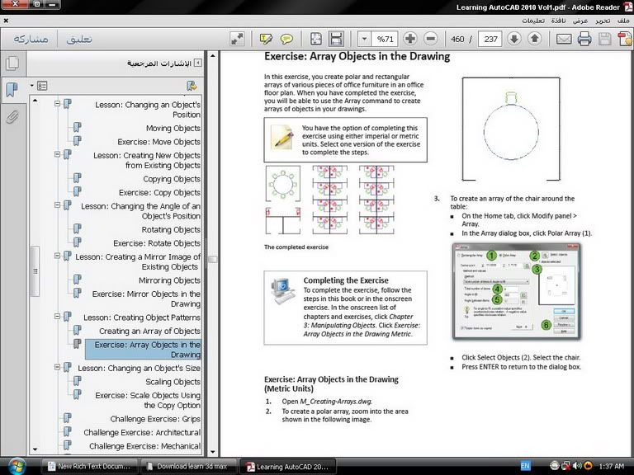
Task: Open the ملف (File) menu
Action: click(x=623, y=20)
